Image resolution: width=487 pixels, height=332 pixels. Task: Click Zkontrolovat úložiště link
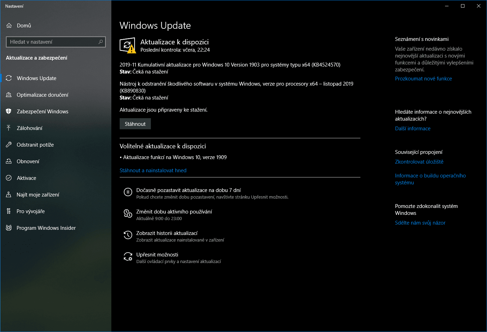(419, 162)
